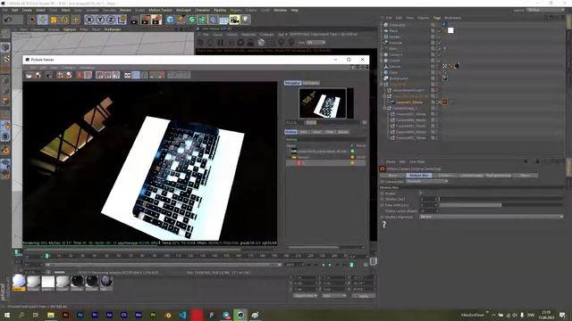Toggle the coordinate system icon
This screenshot has height=321, width=572.
point(122,20)
